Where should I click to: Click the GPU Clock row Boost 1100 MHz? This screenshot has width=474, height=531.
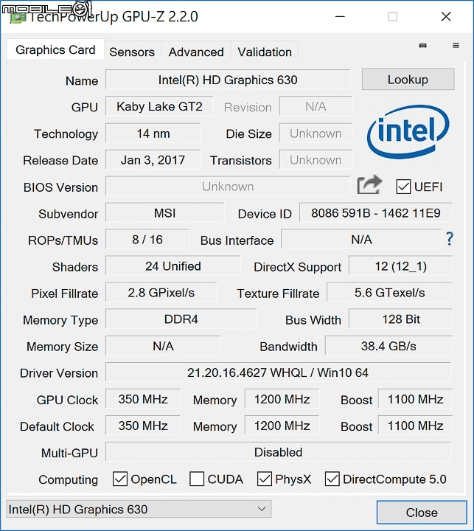pyautogui.click(x=416, y=398)
